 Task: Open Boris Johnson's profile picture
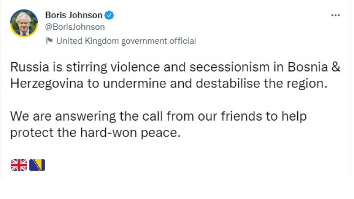tap(24, 23)
